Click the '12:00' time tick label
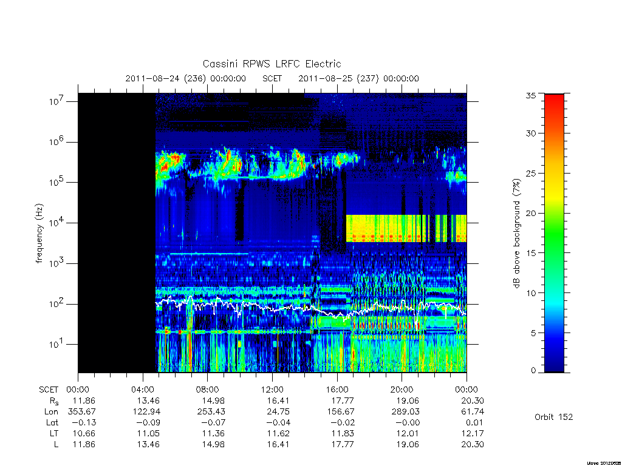Image resolution: width=622 pixels, height=466 pixels. point(272,390)
